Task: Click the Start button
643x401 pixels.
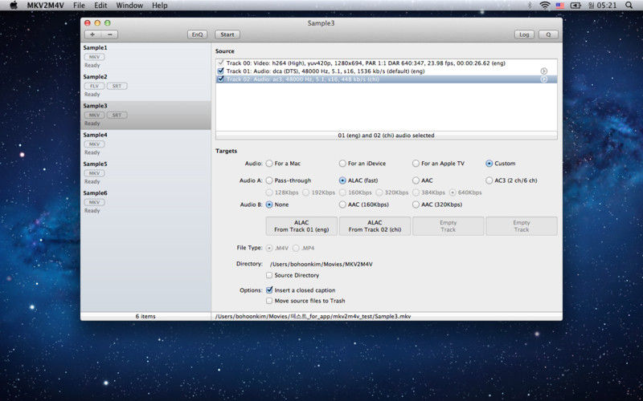Action: point(227,34)
